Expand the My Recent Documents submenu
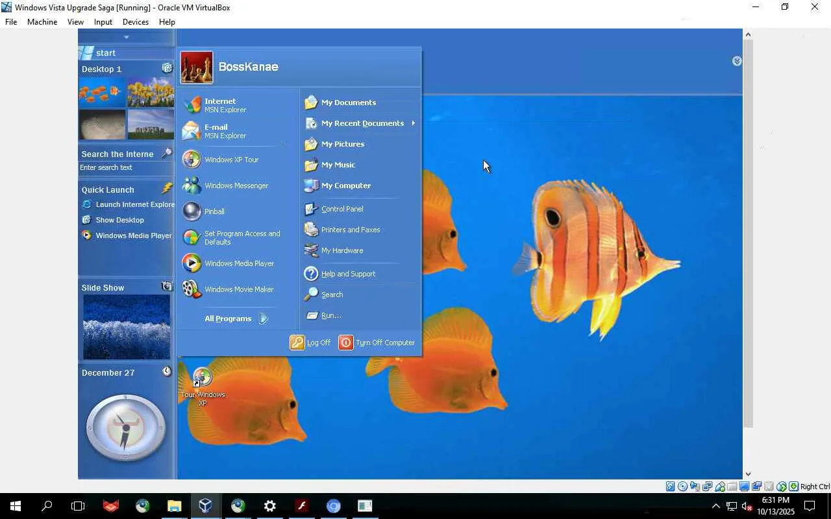Viewport: 831px width, 519px height. [360, 123]
